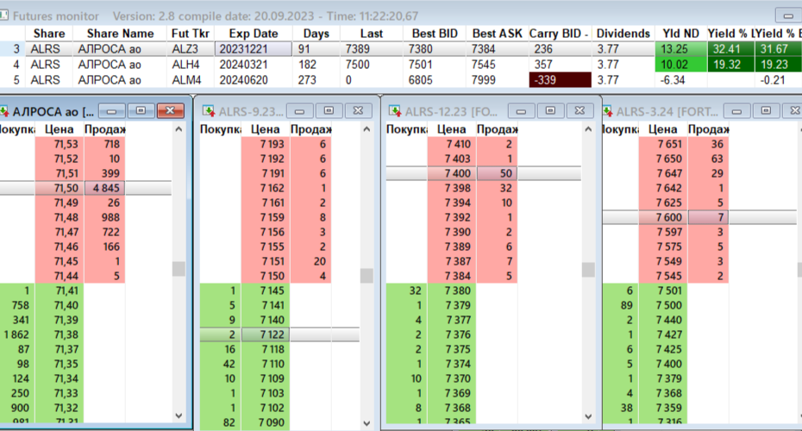The image size is (802, 431).
Task: Select the ALM4 futures ticker cell
Action: 191,80
